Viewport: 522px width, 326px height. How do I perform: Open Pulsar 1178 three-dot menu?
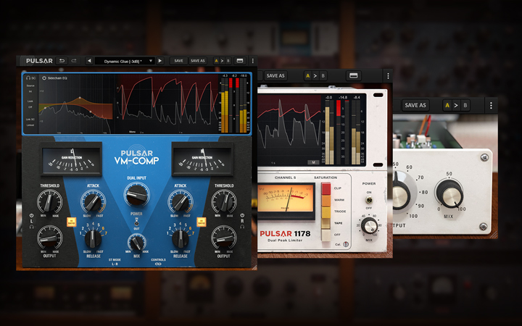[388, 76]
